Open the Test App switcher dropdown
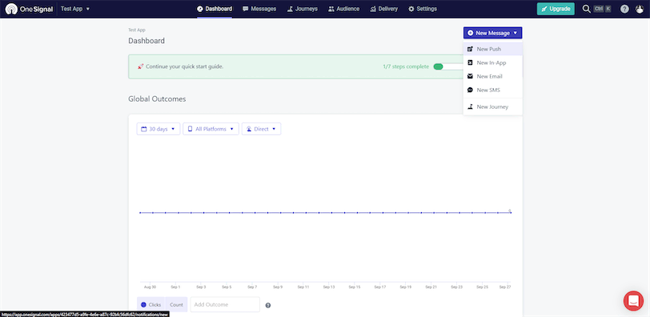Screen dimensions: 650x317 click(x=75, y=9)
